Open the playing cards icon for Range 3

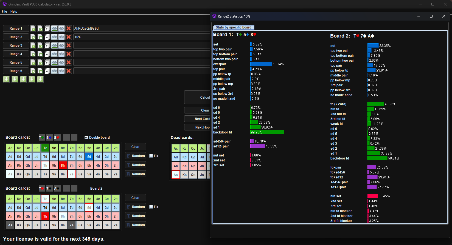(x=47, y=45)
